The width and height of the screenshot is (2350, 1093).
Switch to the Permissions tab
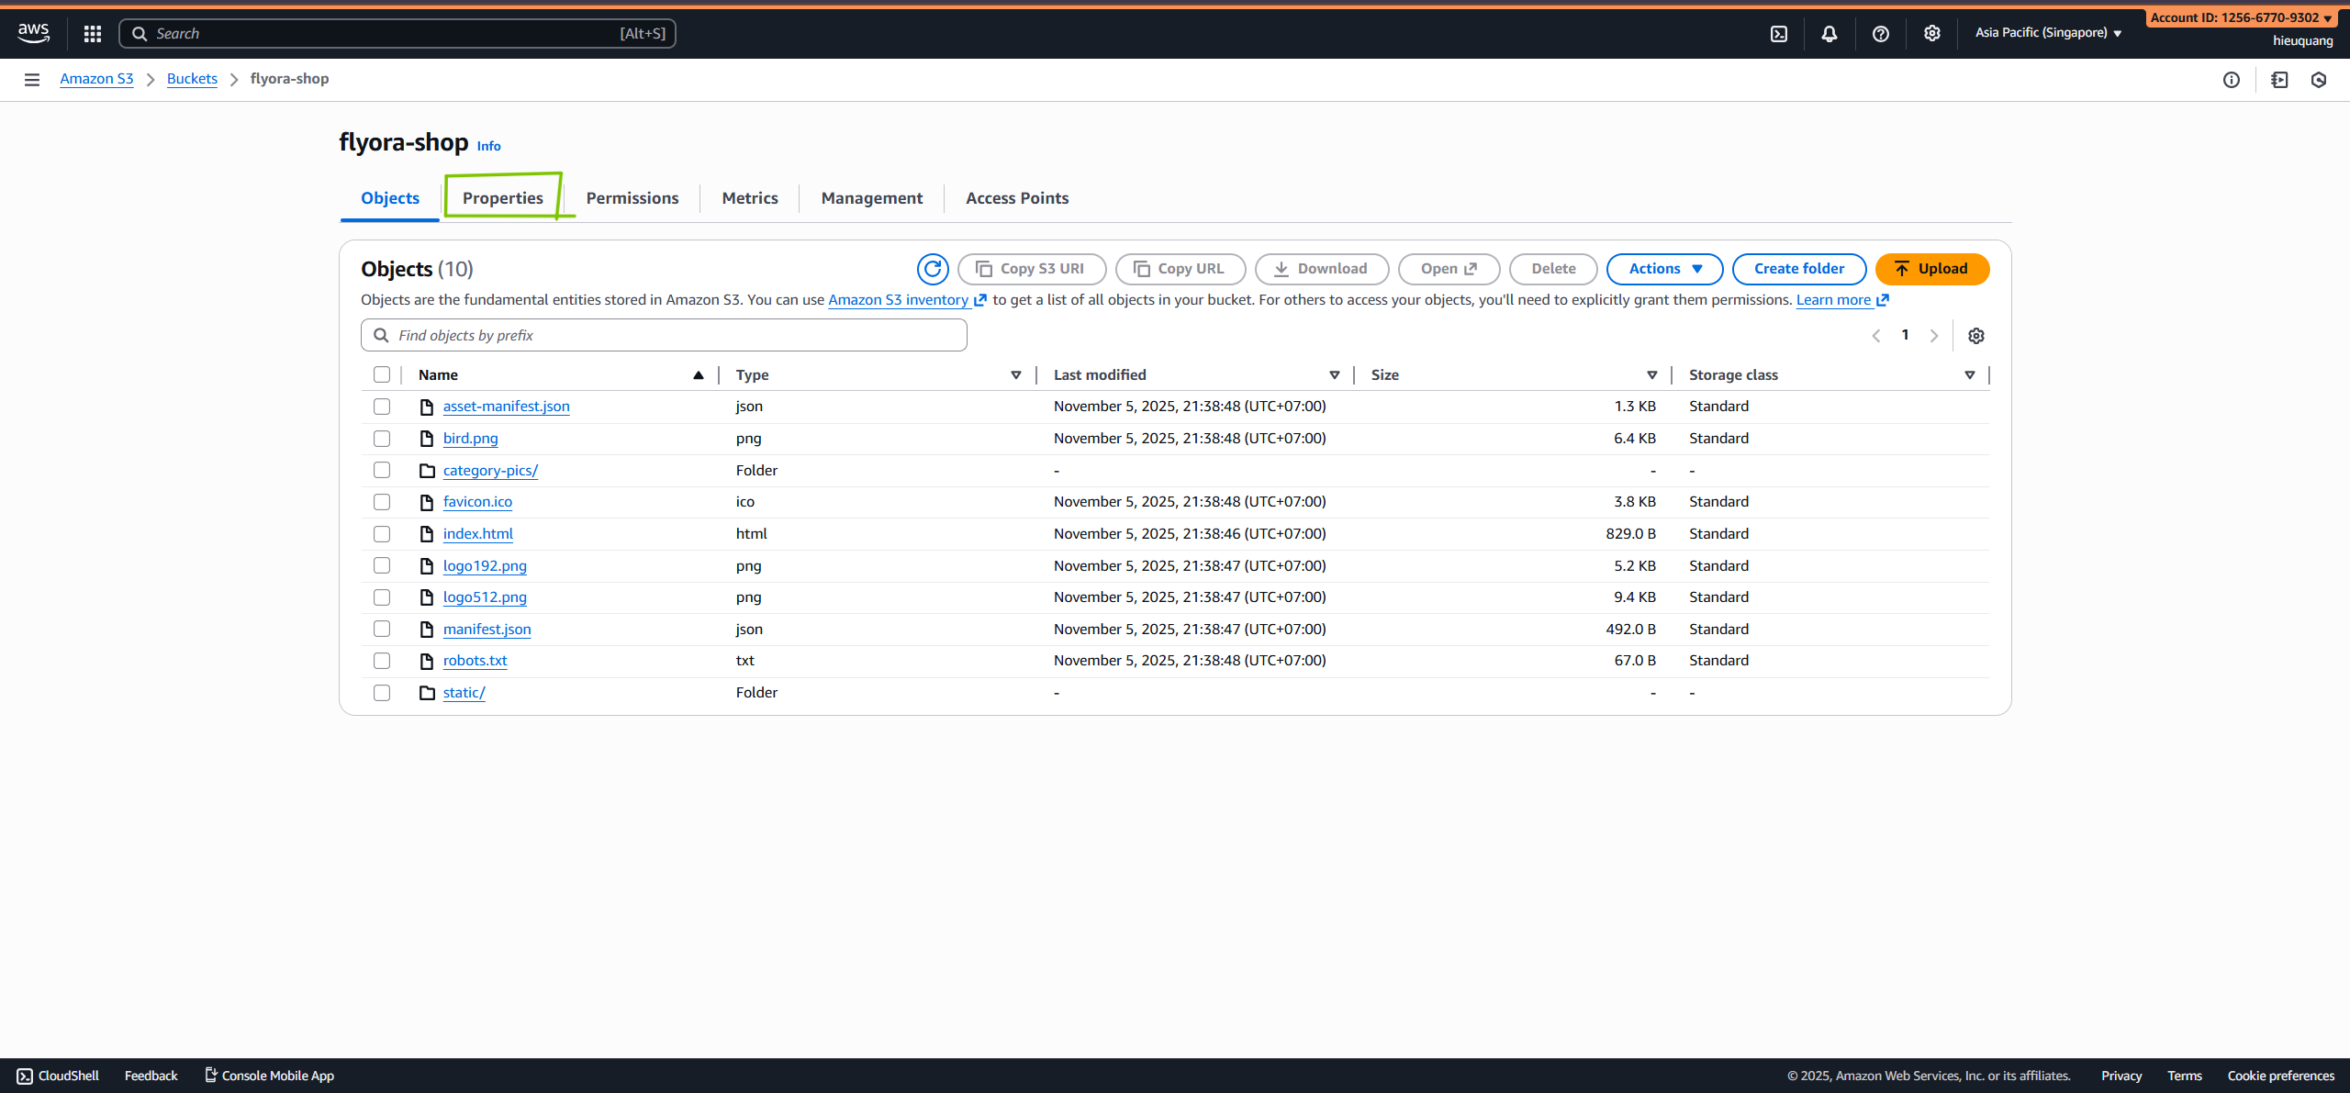pos(632,198)
